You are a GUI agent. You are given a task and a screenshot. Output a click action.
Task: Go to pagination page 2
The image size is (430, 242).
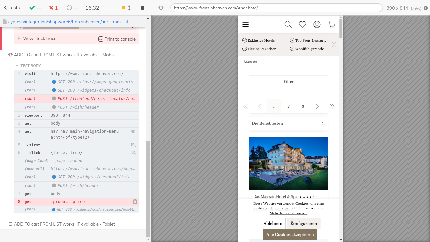(288, 106)
